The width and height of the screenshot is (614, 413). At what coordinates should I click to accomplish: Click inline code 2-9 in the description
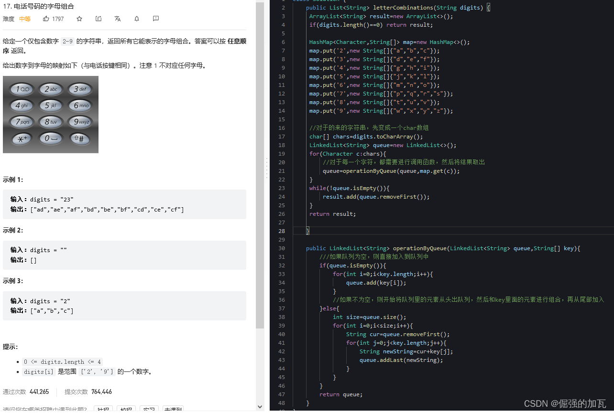pos(67,41)
